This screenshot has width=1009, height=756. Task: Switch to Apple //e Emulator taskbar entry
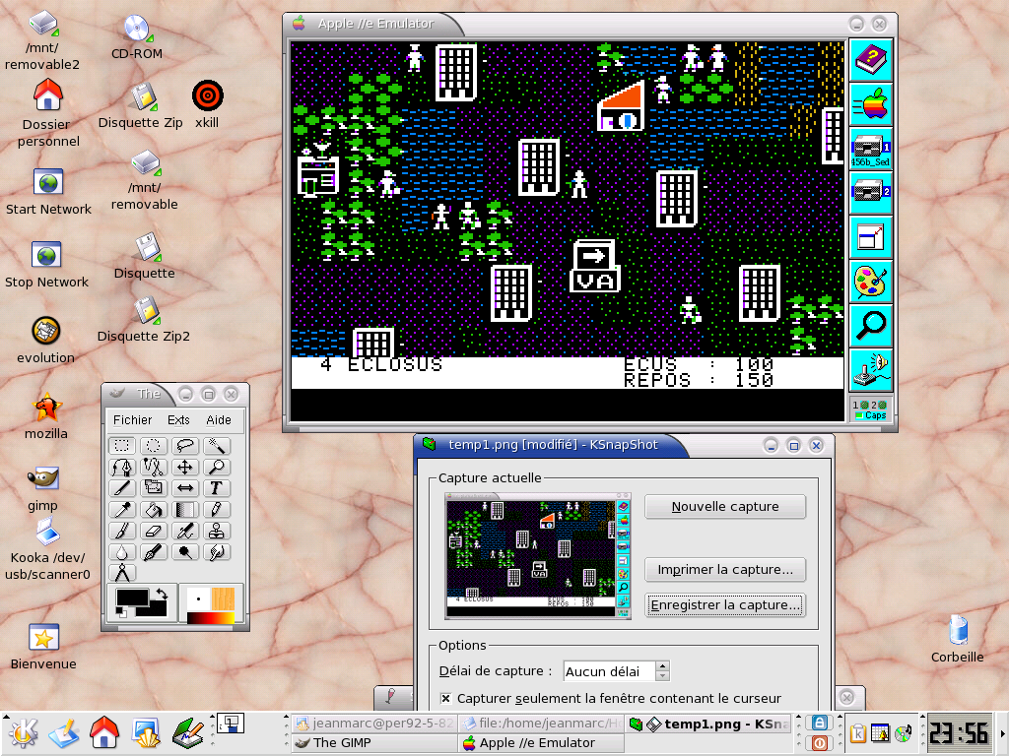coord(541,743)
